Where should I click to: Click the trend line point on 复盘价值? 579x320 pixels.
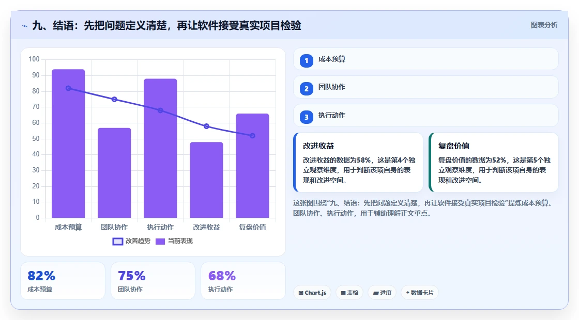pos(253,136)
